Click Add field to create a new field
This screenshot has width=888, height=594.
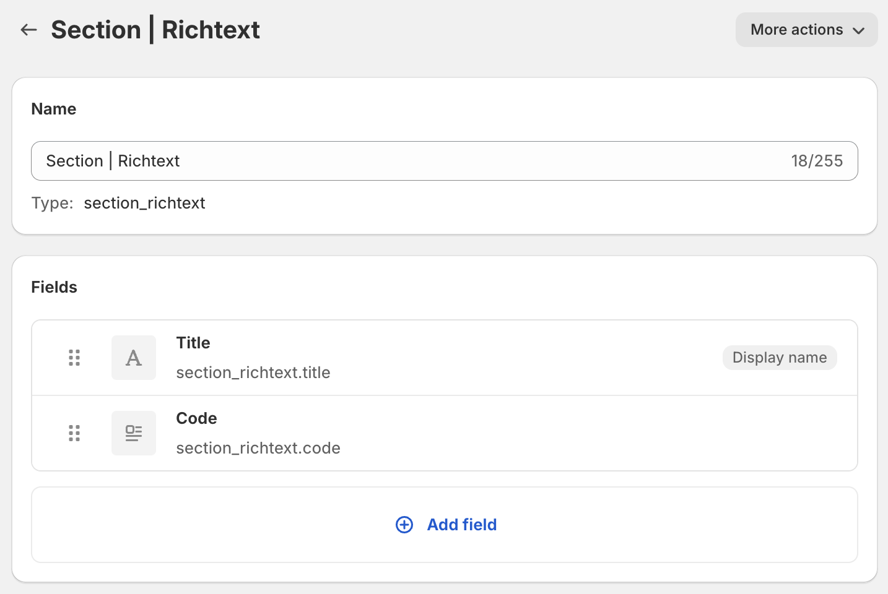461,525
